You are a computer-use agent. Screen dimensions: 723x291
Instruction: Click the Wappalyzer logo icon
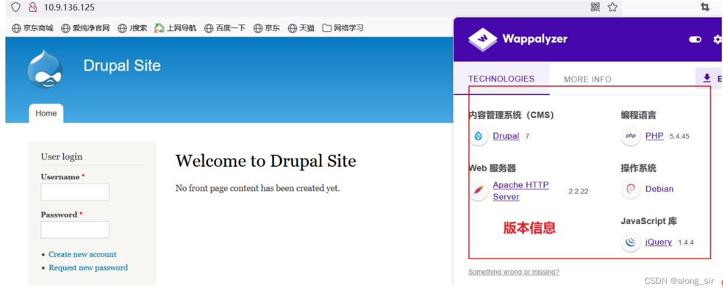pos(483,39)
